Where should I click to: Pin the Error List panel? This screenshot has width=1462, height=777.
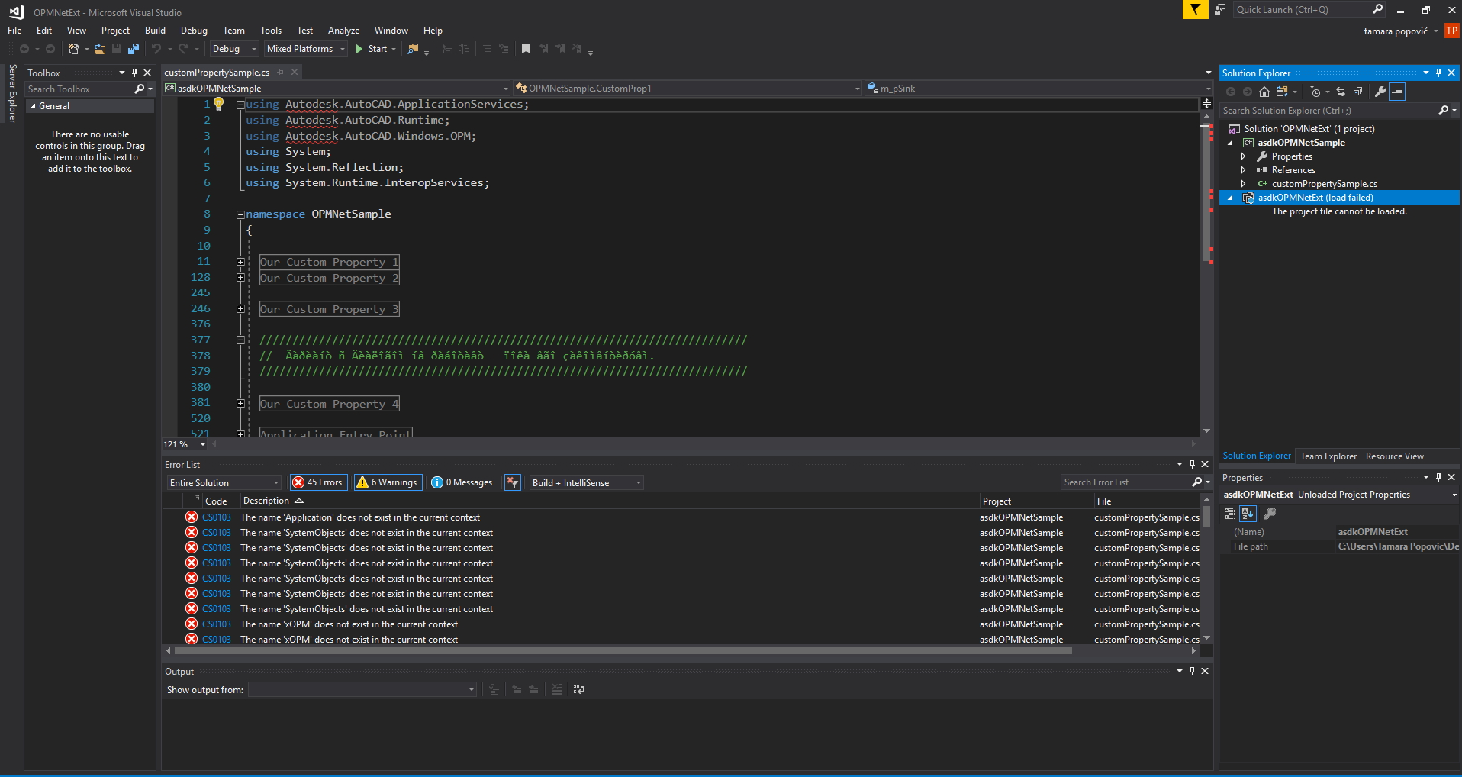pos(1192,464)
